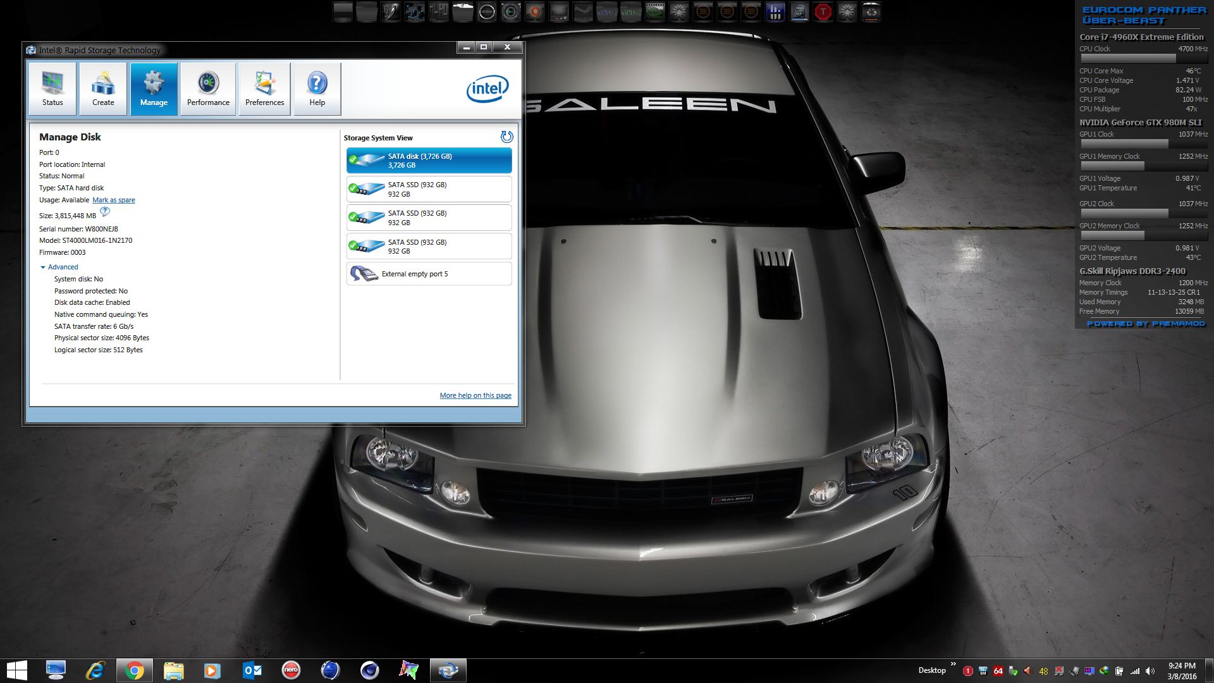
Task: Select External empty port 5
Action: click(x=429, y=274)
